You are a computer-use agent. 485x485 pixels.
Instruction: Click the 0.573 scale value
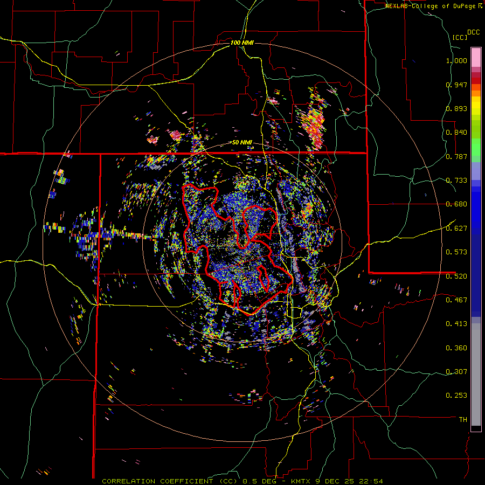[x=456, y=252]
